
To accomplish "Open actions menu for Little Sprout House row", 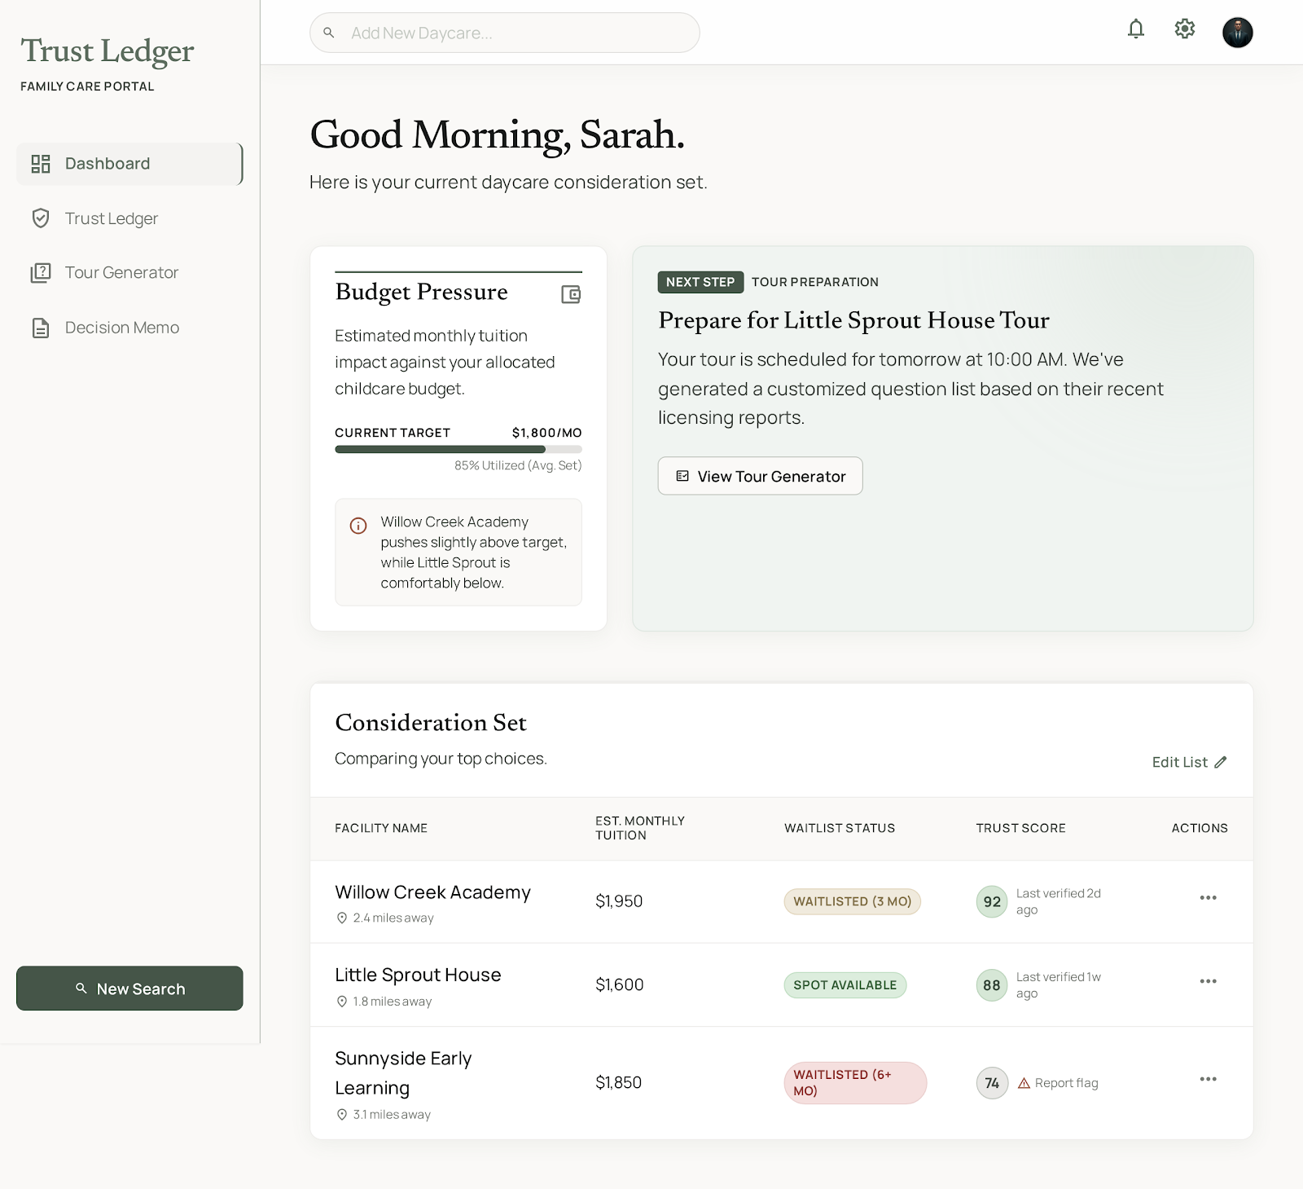I will (x=1208, y=981).
